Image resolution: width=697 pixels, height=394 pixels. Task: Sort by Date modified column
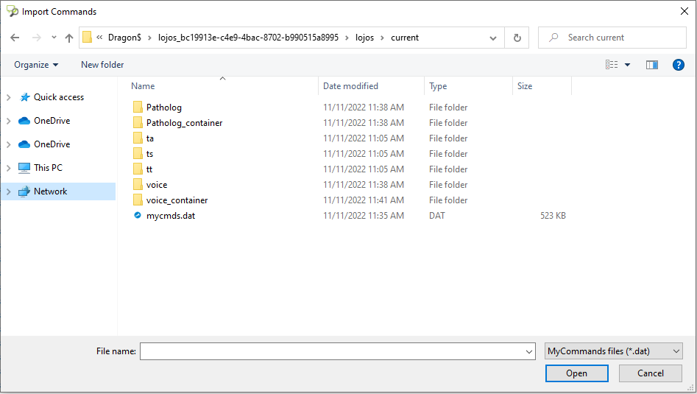click(x=350, y=86)
